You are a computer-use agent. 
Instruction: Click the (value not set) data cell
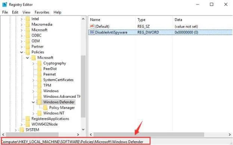(186, 26)
